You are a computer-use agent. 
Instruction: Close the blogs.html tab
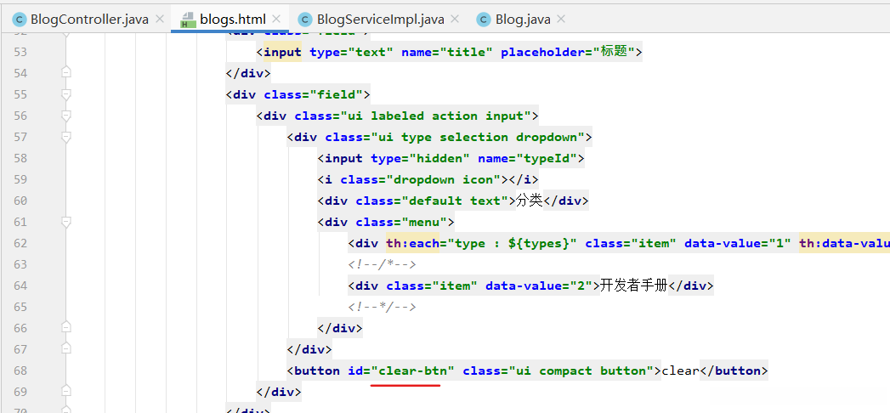coord(276,20)
